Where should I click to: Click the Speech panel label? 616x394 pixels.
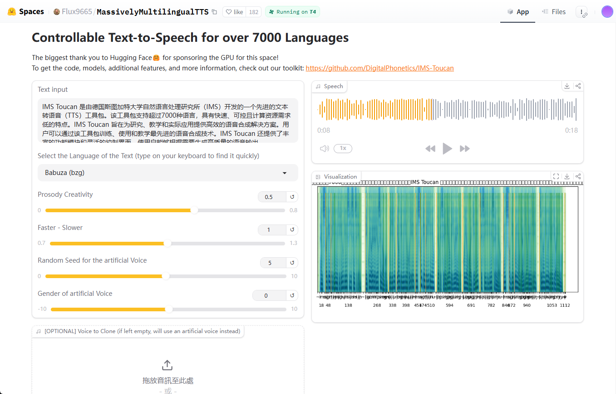click(x=330, y=86)
